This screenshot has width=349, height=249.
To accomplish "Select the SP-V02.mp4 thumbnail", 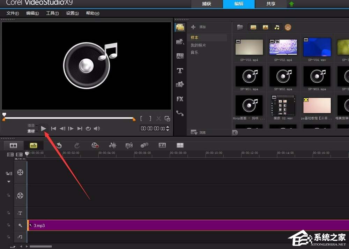I will click(x=283, y=47).
